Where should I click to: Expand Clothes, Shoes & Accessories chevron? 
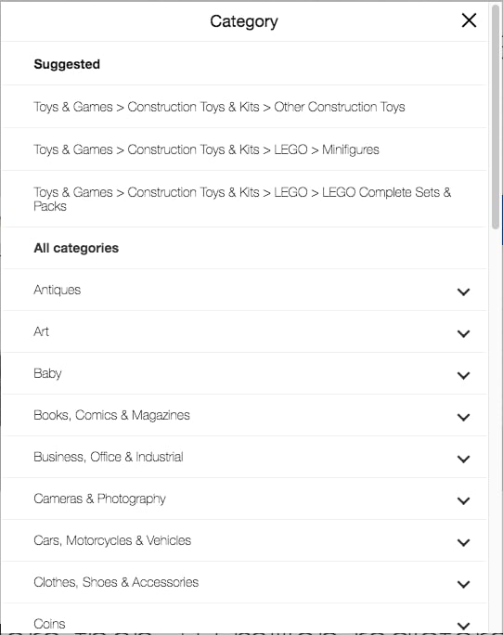point(463,584)
